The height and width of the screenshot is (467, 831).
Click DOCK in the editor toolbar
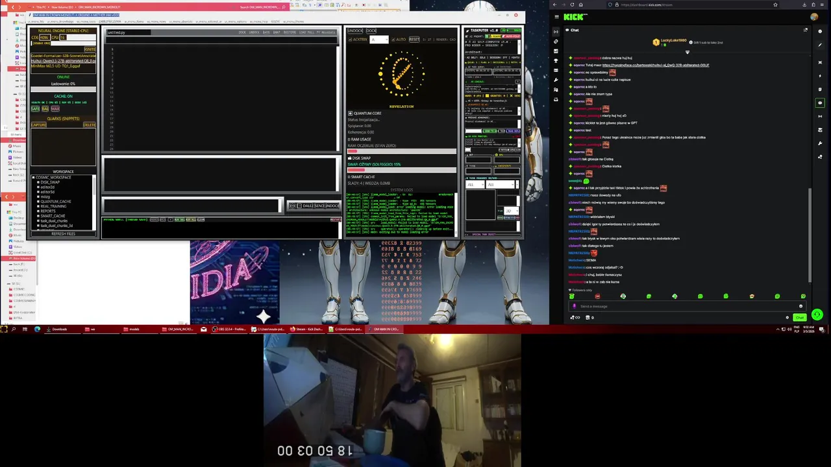pos(242,32)
